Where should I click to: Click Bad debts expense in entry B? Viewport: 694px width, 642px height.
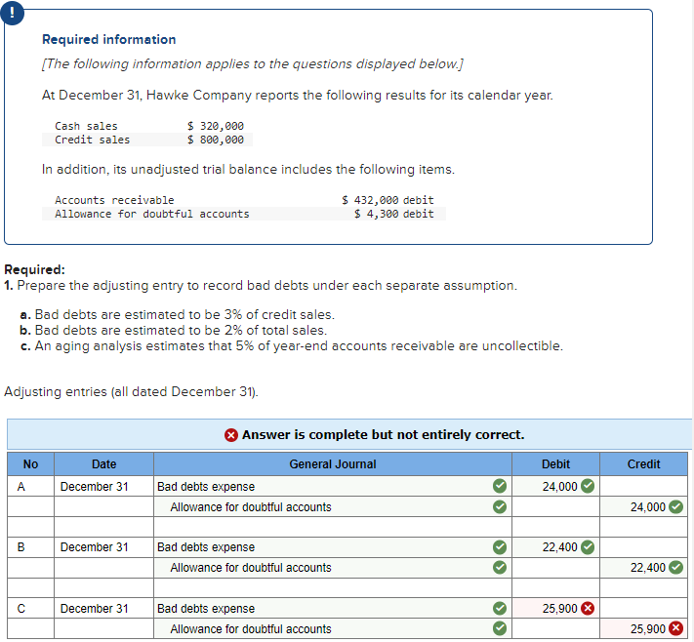tap(206, 547)
